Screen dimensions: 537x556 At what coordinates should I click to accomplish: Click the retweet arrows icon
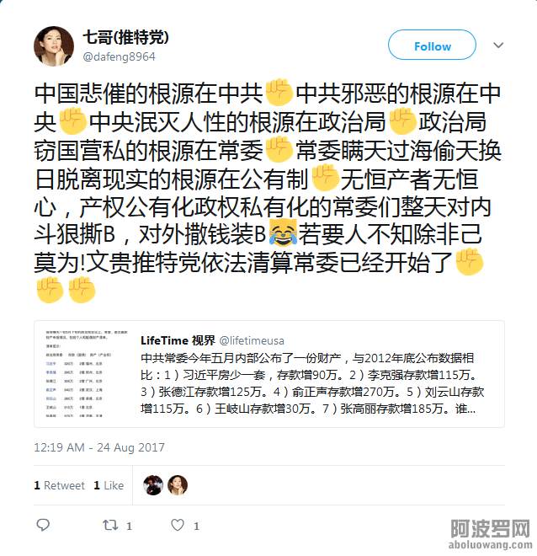[110, 525]
